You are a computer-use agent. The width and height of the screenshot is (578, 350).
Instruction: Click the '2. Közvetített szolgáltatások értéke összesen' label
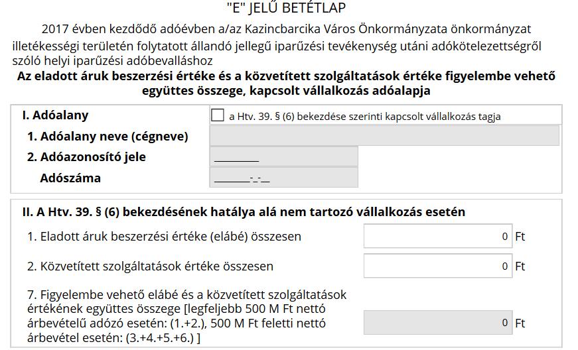[x=151, y=266]
